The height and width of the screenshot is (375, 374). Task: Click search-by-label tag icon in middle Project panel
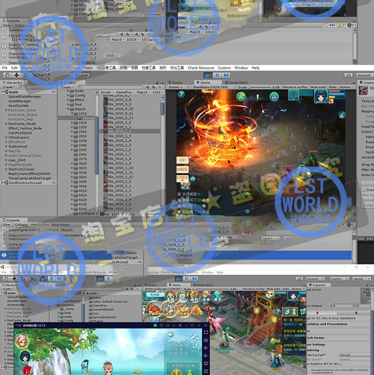(x=154, y=87)
